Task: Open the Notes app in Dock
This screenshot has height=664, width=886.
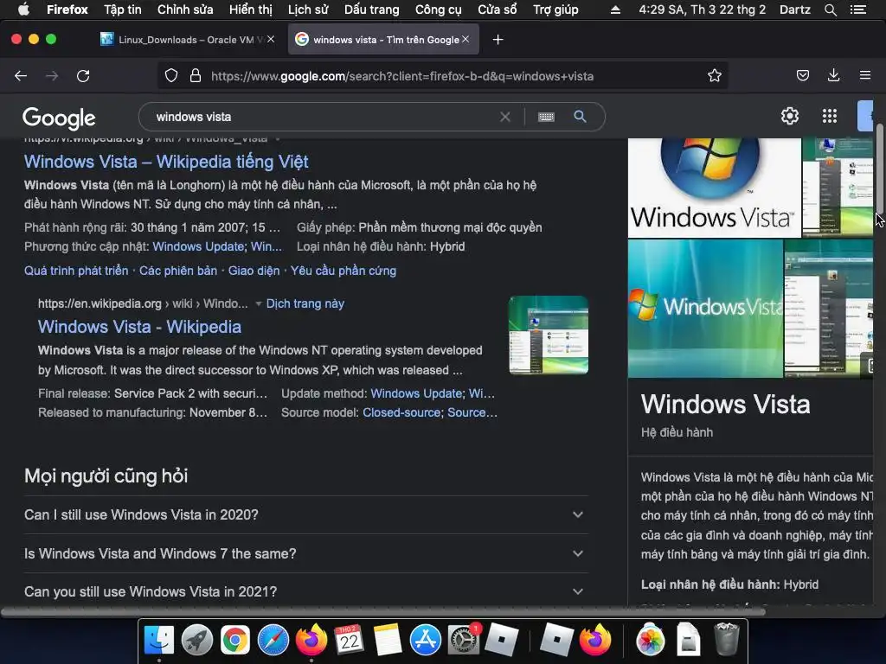Action: tap(387, 640)
